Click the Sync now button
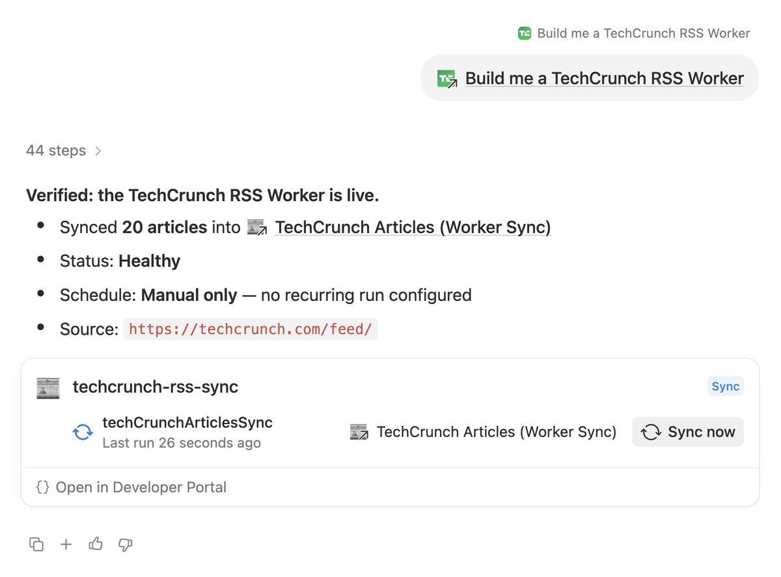781x577 pixels. 688,432
